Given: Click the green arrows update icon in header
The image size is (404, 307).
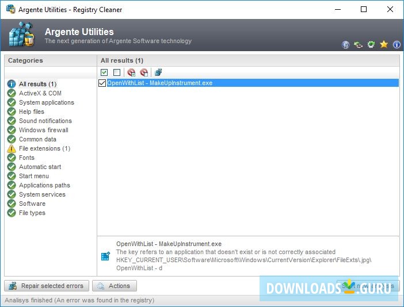Looking at the screenshot, I should click(358, 45).
